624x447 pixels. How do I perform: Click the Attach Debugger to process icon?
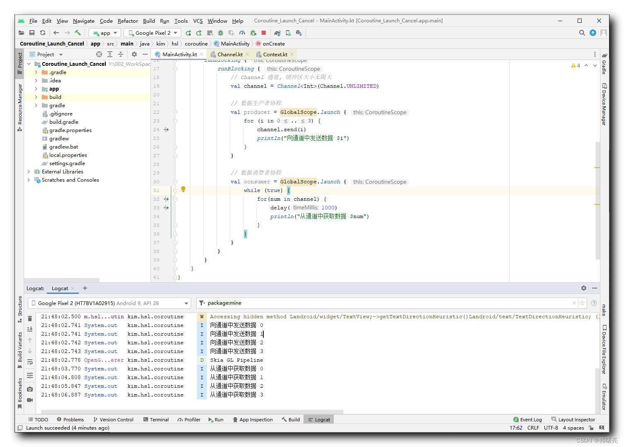click(253, 33)
